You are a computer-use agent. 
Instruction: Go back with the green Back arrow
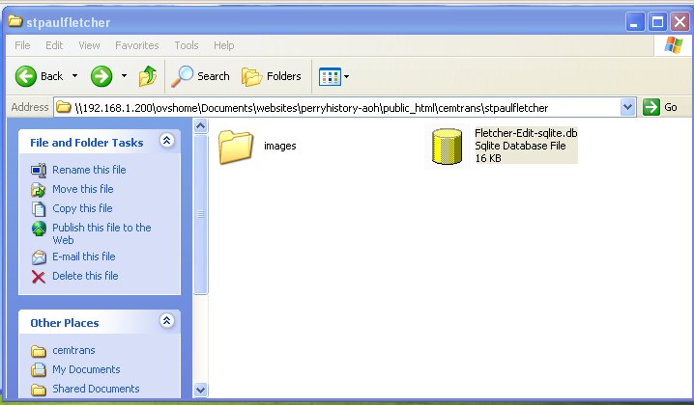[x=26, y=76]
